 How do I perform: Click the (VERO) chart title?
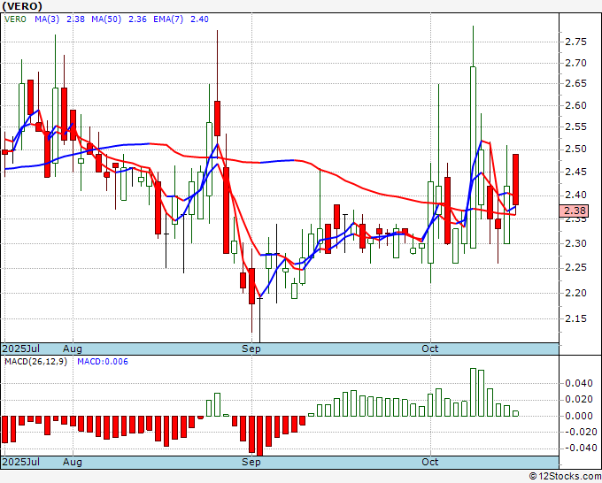[22, 6]
